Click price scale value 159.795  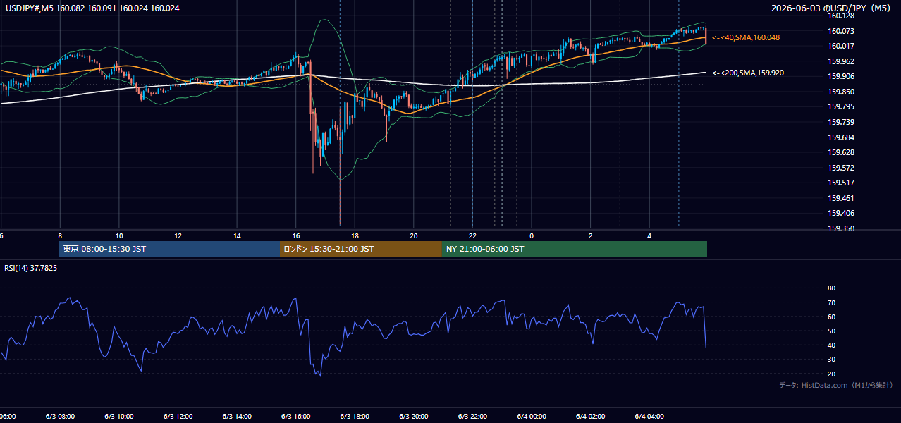coord(841,107)
